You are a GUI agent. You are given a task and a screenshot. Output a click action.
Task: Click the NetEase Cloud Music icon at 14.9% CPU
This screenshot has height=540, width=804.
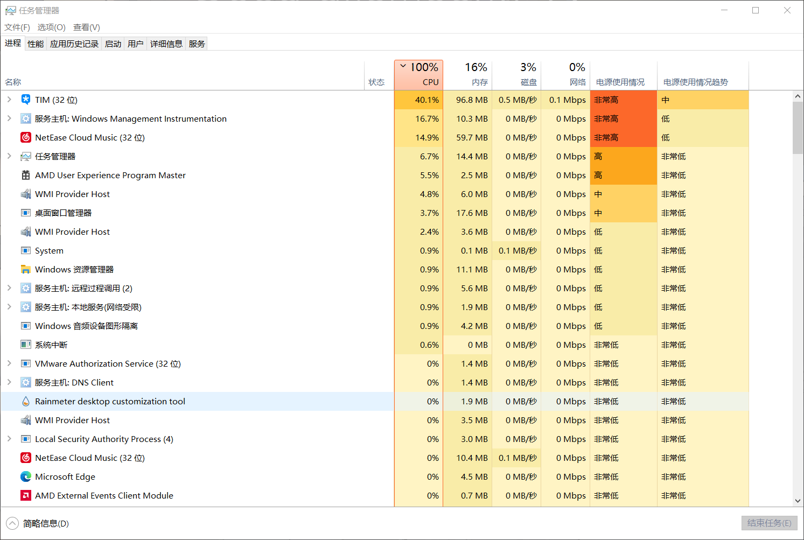pos(25,137)
